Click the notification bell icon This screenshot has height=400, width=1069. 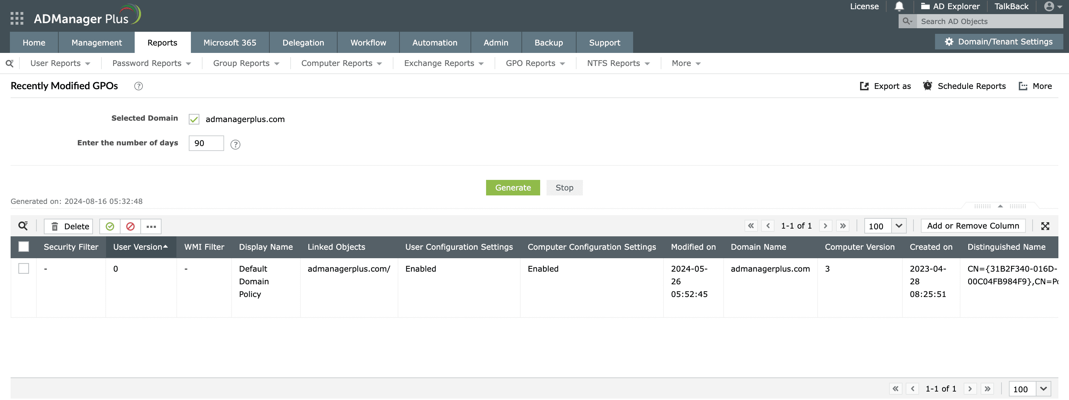point(899,6)
